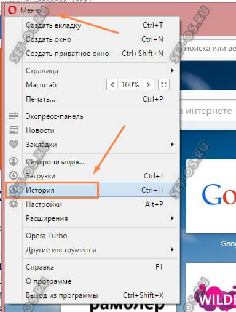Image resolution: width=236 pixels, height=312 pixels.
Task: Choose Создать приватное окно
Action: 93,54
